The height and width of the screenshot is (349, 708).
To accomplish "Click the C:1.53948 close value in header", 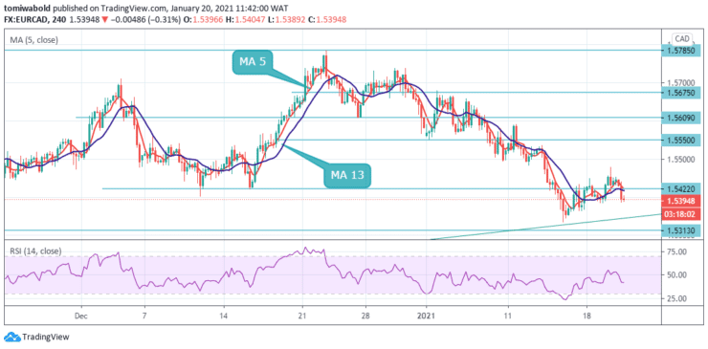I will pyautogui.click(x=326, y=19).
